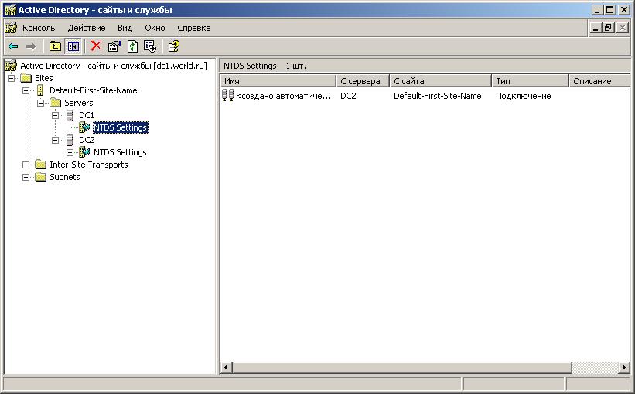Click the DC2 cell in С сервера column
The image size is (635, 394).
click(348, 96)
